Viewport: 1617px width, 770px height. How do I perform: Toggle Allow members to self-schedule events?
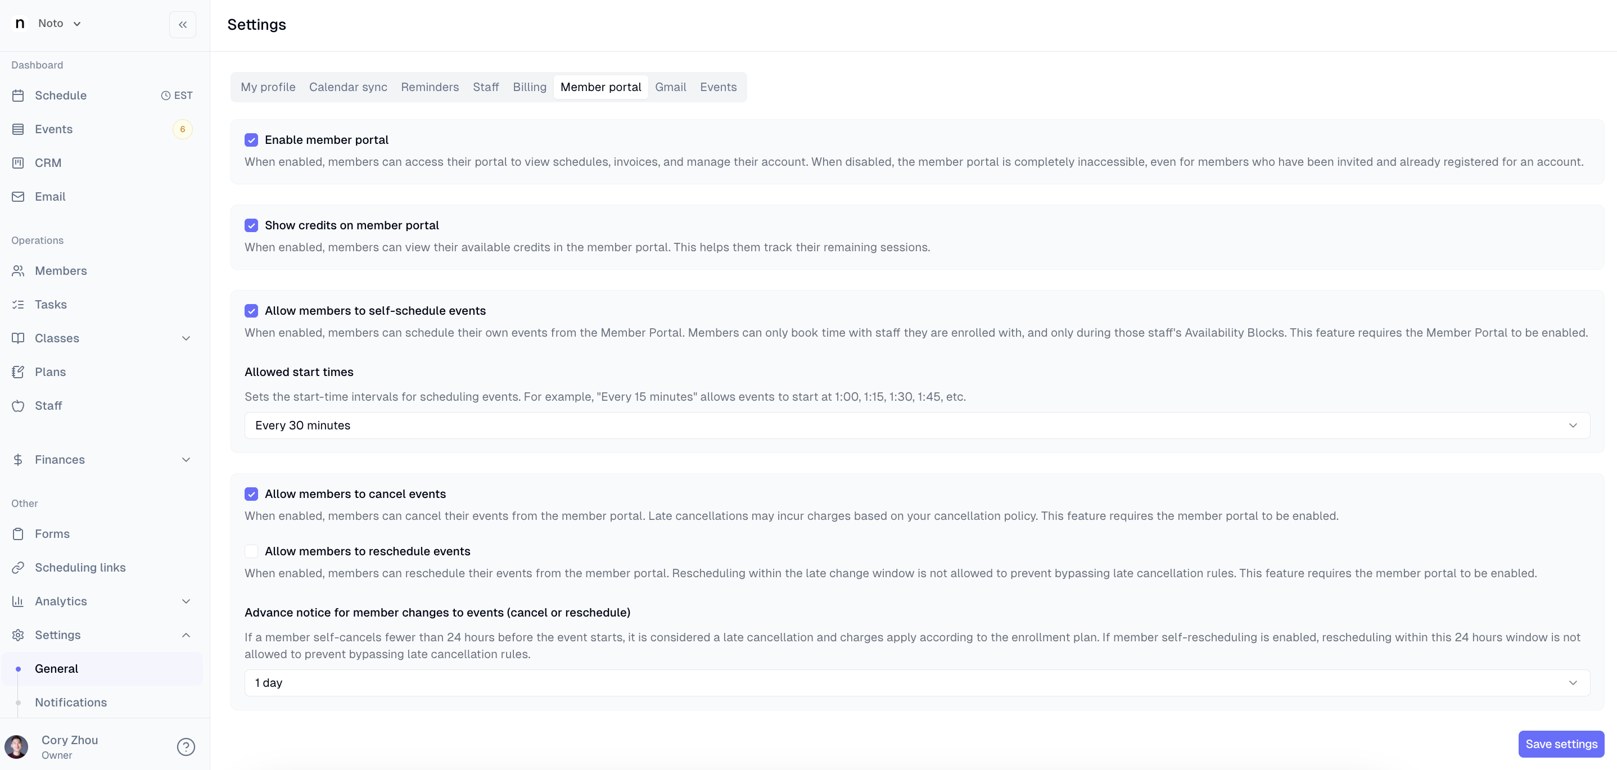tap(251, 311)
